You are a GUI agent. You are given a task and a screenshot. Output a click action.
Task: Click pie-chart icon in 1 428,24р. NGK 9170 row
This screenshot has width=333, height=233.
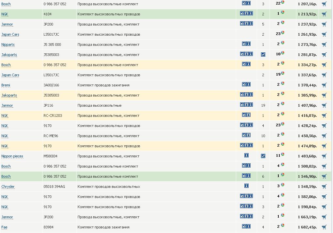click(283, 124)
